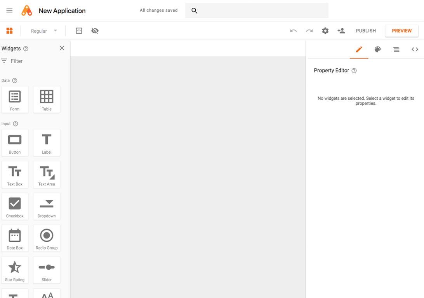Image resolution: width=424 pixels, height=298 pixels.
Task: Click the New Application title
Action: coord(62,11)
